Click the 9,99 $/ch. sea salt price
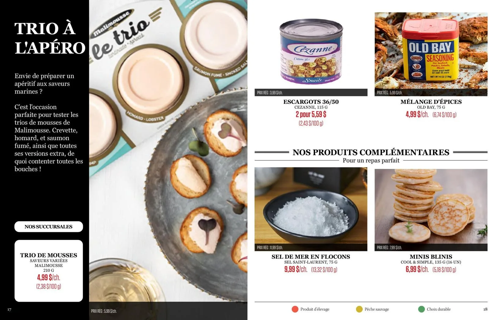The image size is (489, 320). coord(296,269)
